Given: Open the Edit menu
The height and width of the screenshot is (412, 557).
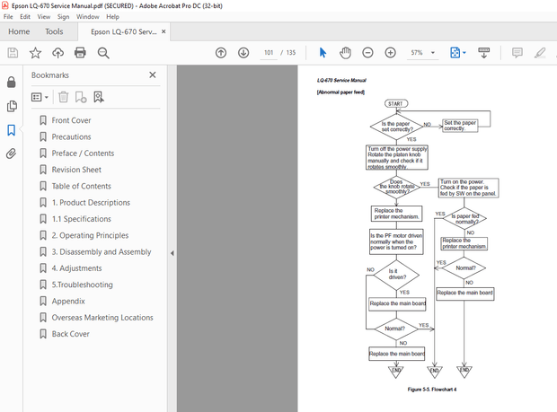Looking at the screenshot, I should [x=25, y=17].
